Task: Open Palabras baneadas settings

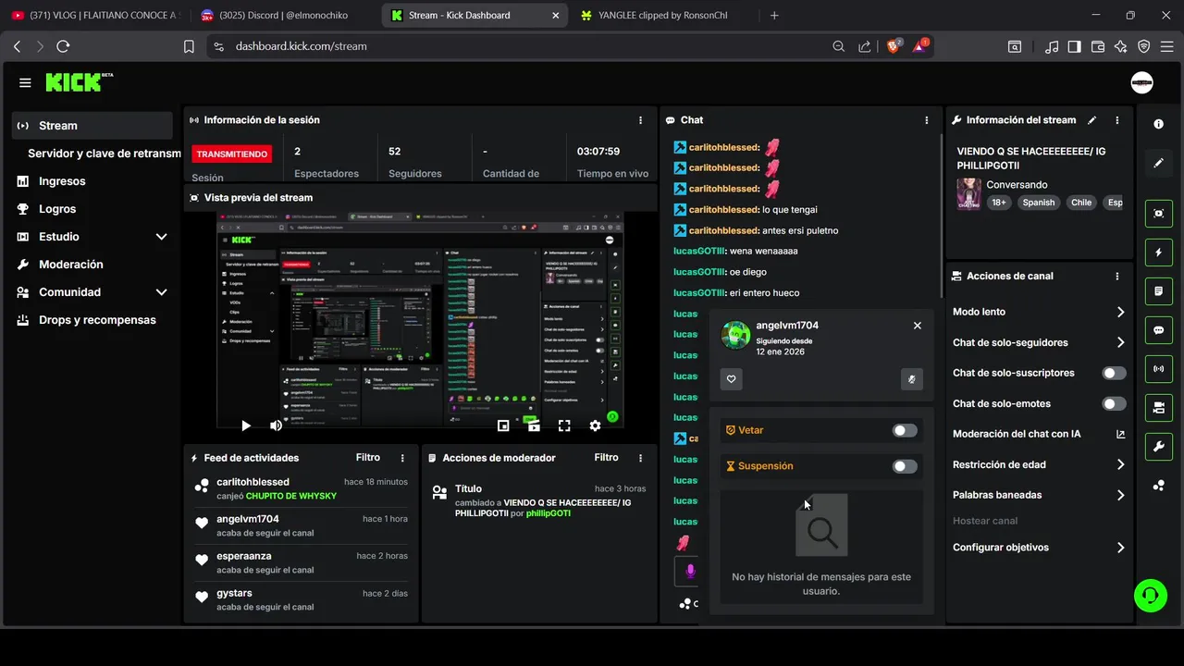Action: [x=1039, y=495]
